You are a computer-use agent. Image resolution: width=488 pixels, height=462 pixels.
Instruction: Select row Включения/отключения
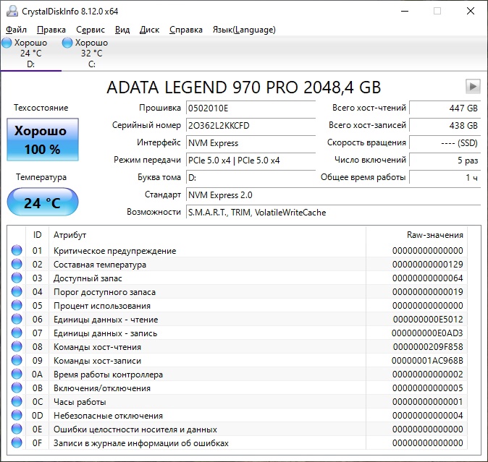[x=237, y=388]
